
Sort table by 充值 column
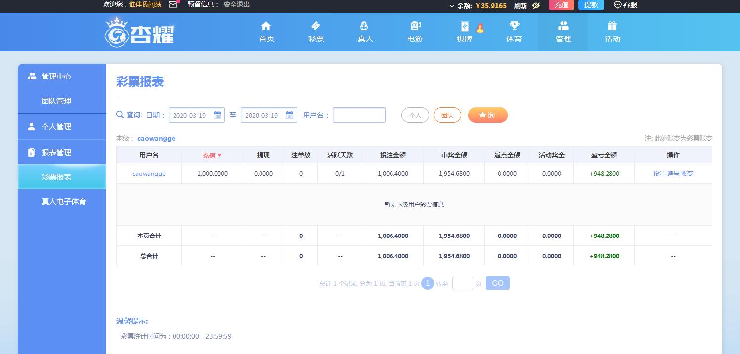coord(212,155)
